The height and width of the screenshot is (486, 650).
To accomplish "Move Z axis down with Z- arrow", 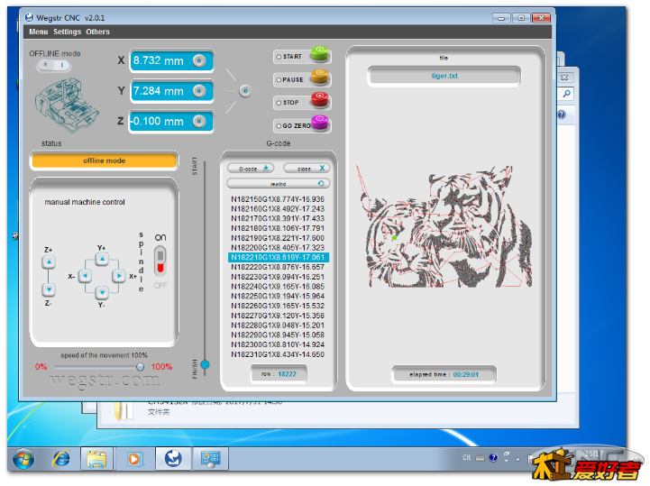I will coord(49,289).
